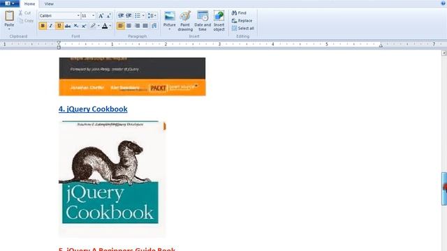Click the Cut scissors button

coord(24,13)
